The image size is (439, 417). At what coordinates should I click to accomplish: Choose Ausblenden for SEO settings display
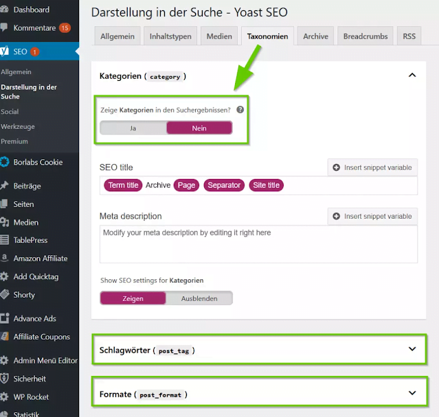[199, 298]
